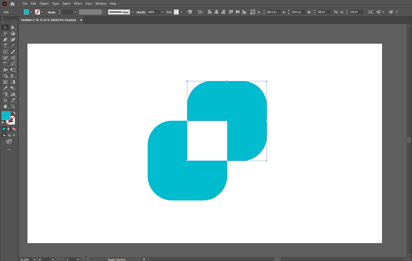Activate the Type tool
This screenshot has width=412, height=261.
(x=5, y=46)
